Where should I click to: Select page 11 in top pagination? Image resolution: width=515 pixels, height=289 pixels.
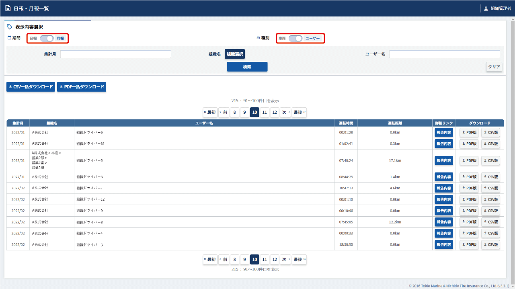265,113
